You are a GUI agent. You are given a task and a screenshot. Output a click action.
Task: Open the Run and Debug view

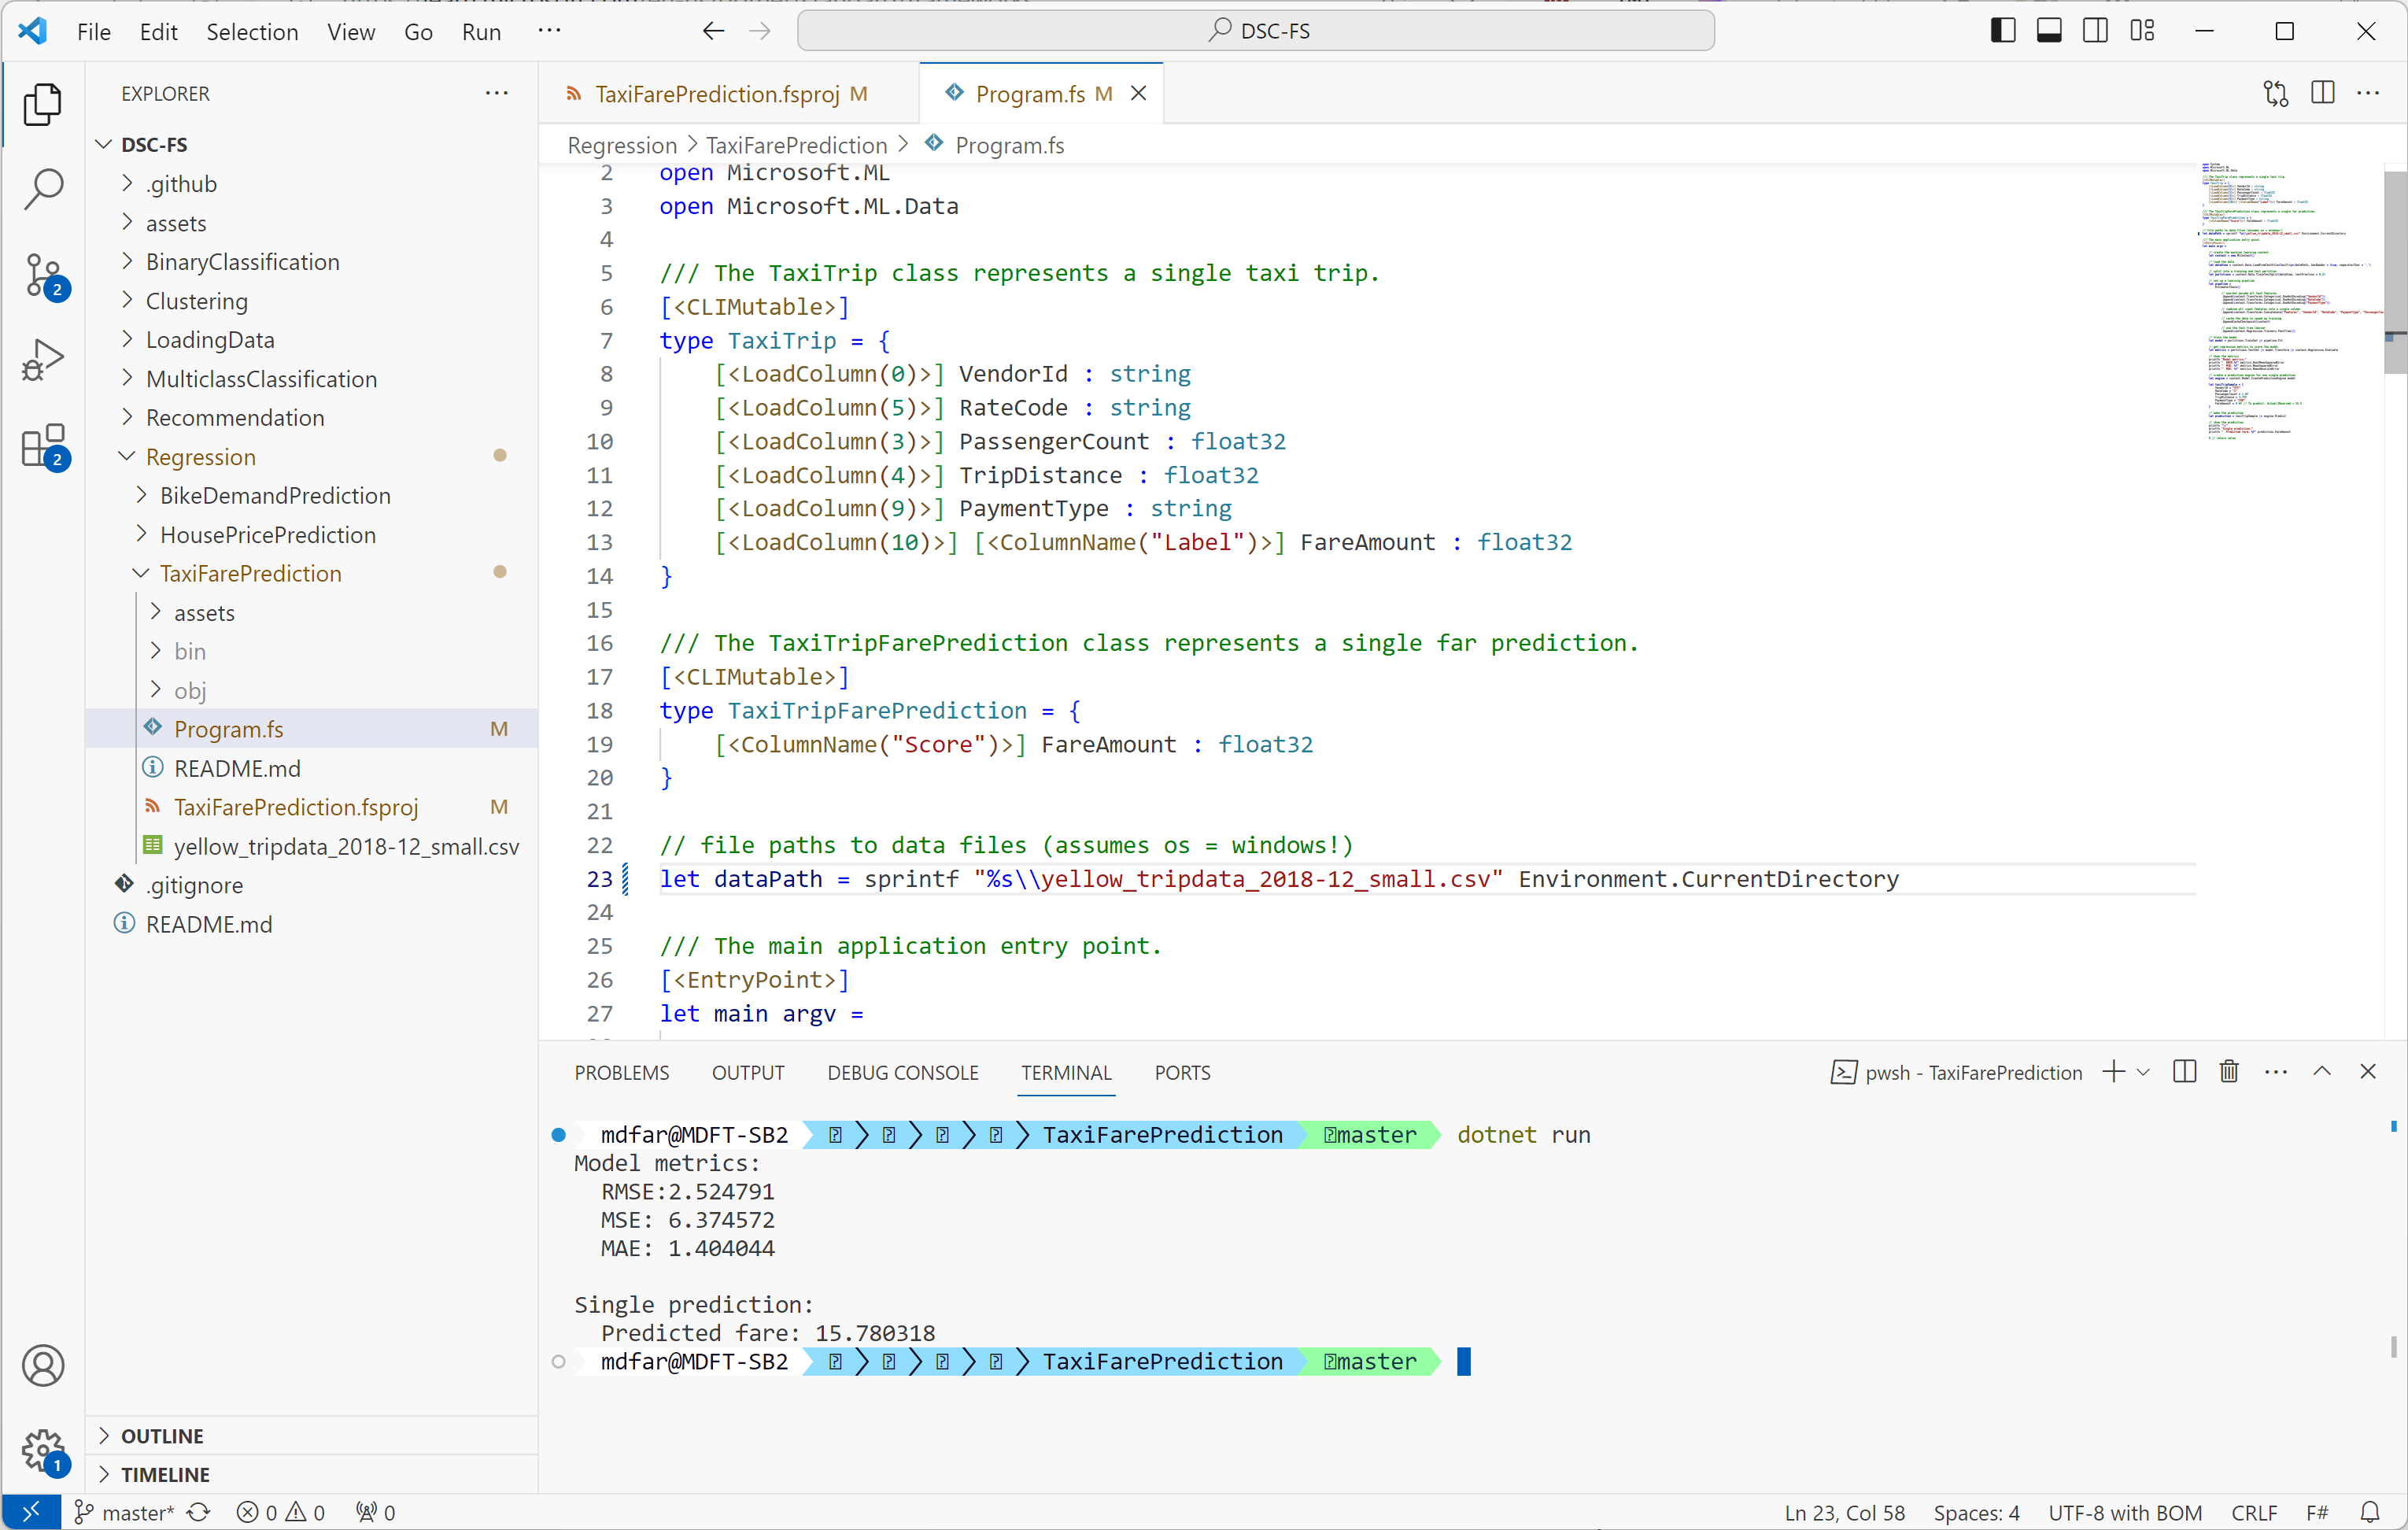coord(43,360)
